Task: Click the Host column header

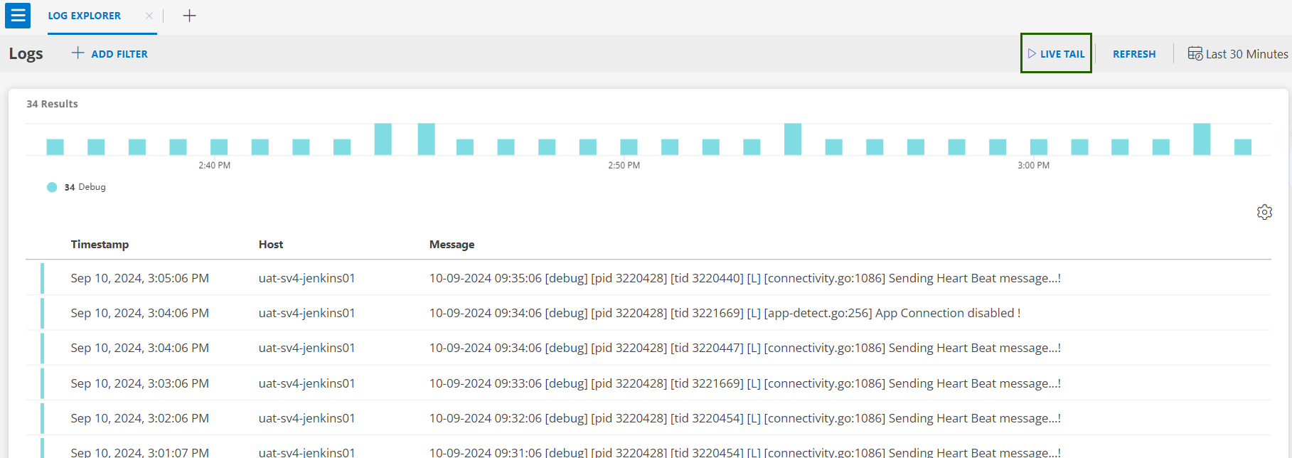Action: tap(271, 245)
